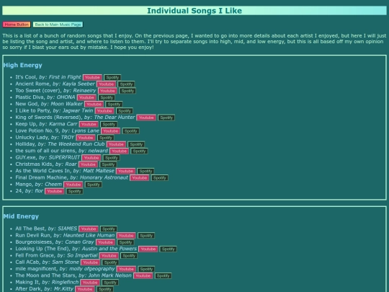Open Spotify link for It's Cool
The height and width of the screenshot is (292, 389).
point(112,77)
